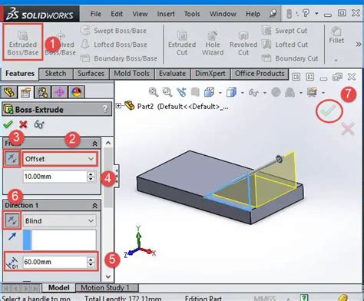This screenshot has height=301, width=364.
Task: Cancel feature using graphics-area faded X
Action: 348,128
